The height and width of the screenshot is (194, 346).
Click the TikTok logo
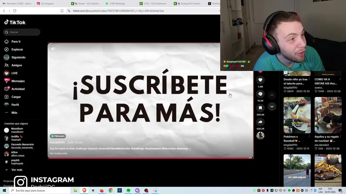point(15,22)
